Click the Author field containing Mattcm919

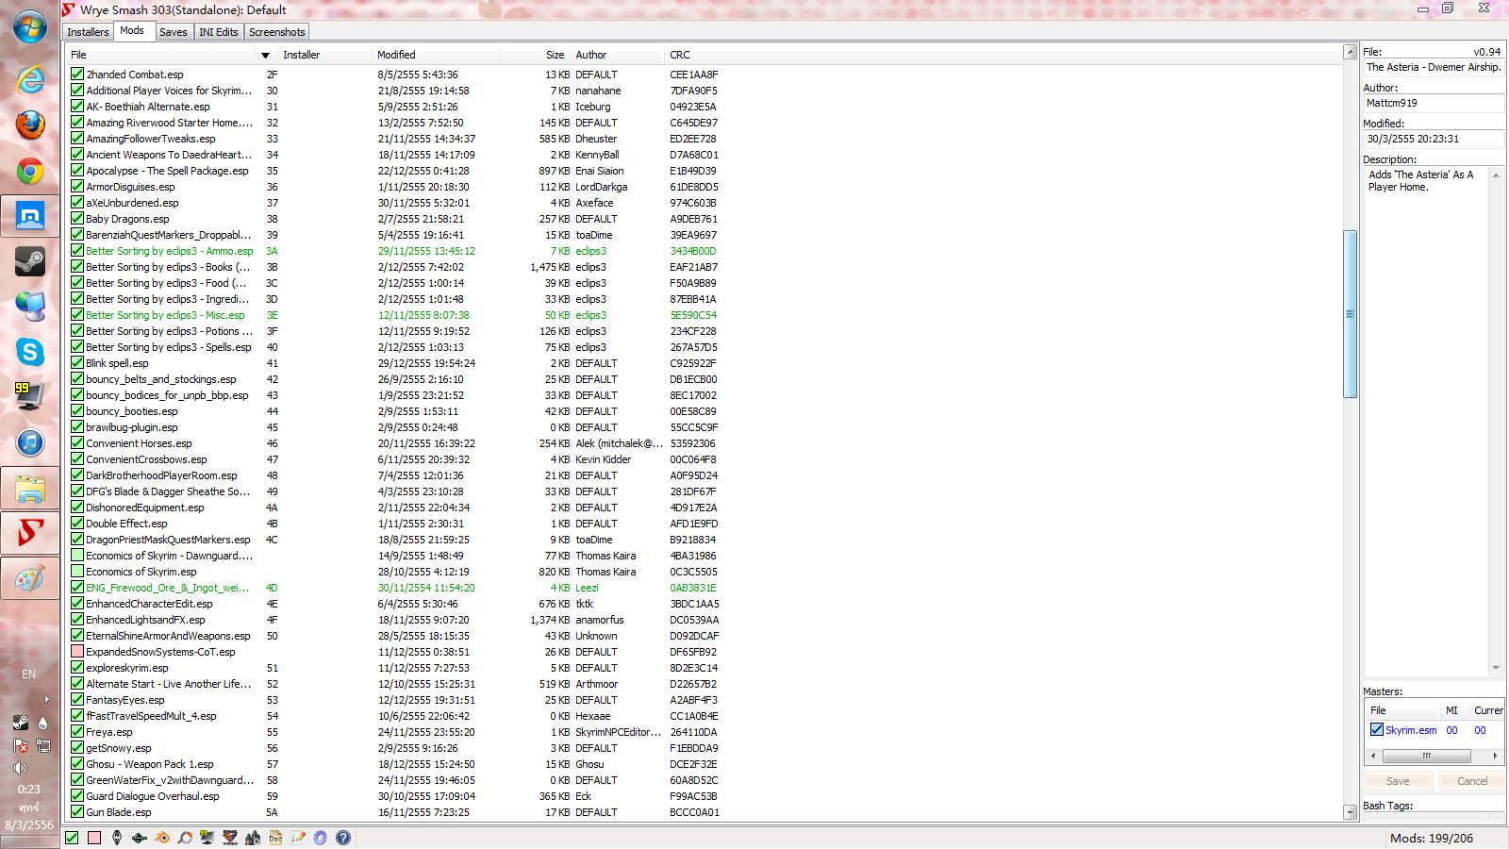[x=1434, y=103]
